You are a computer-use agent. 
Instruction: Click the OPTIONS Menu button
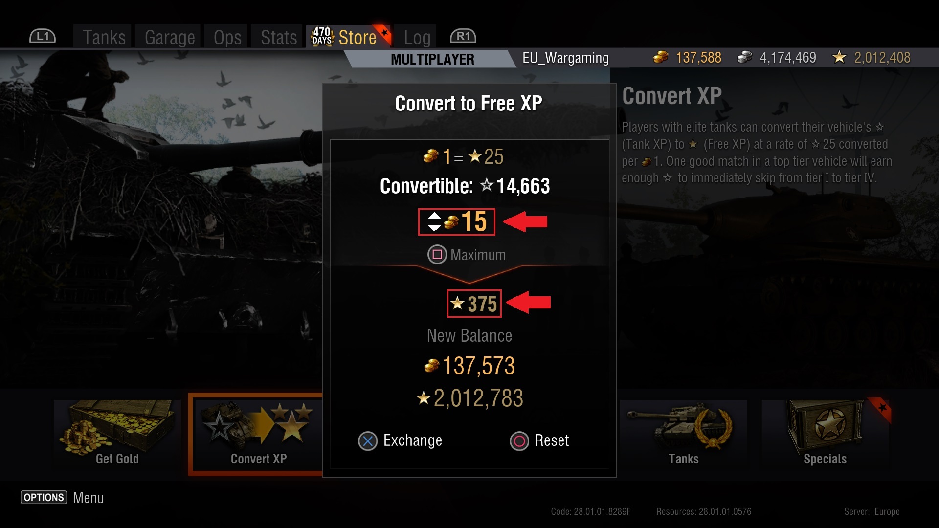click(63, 498)
